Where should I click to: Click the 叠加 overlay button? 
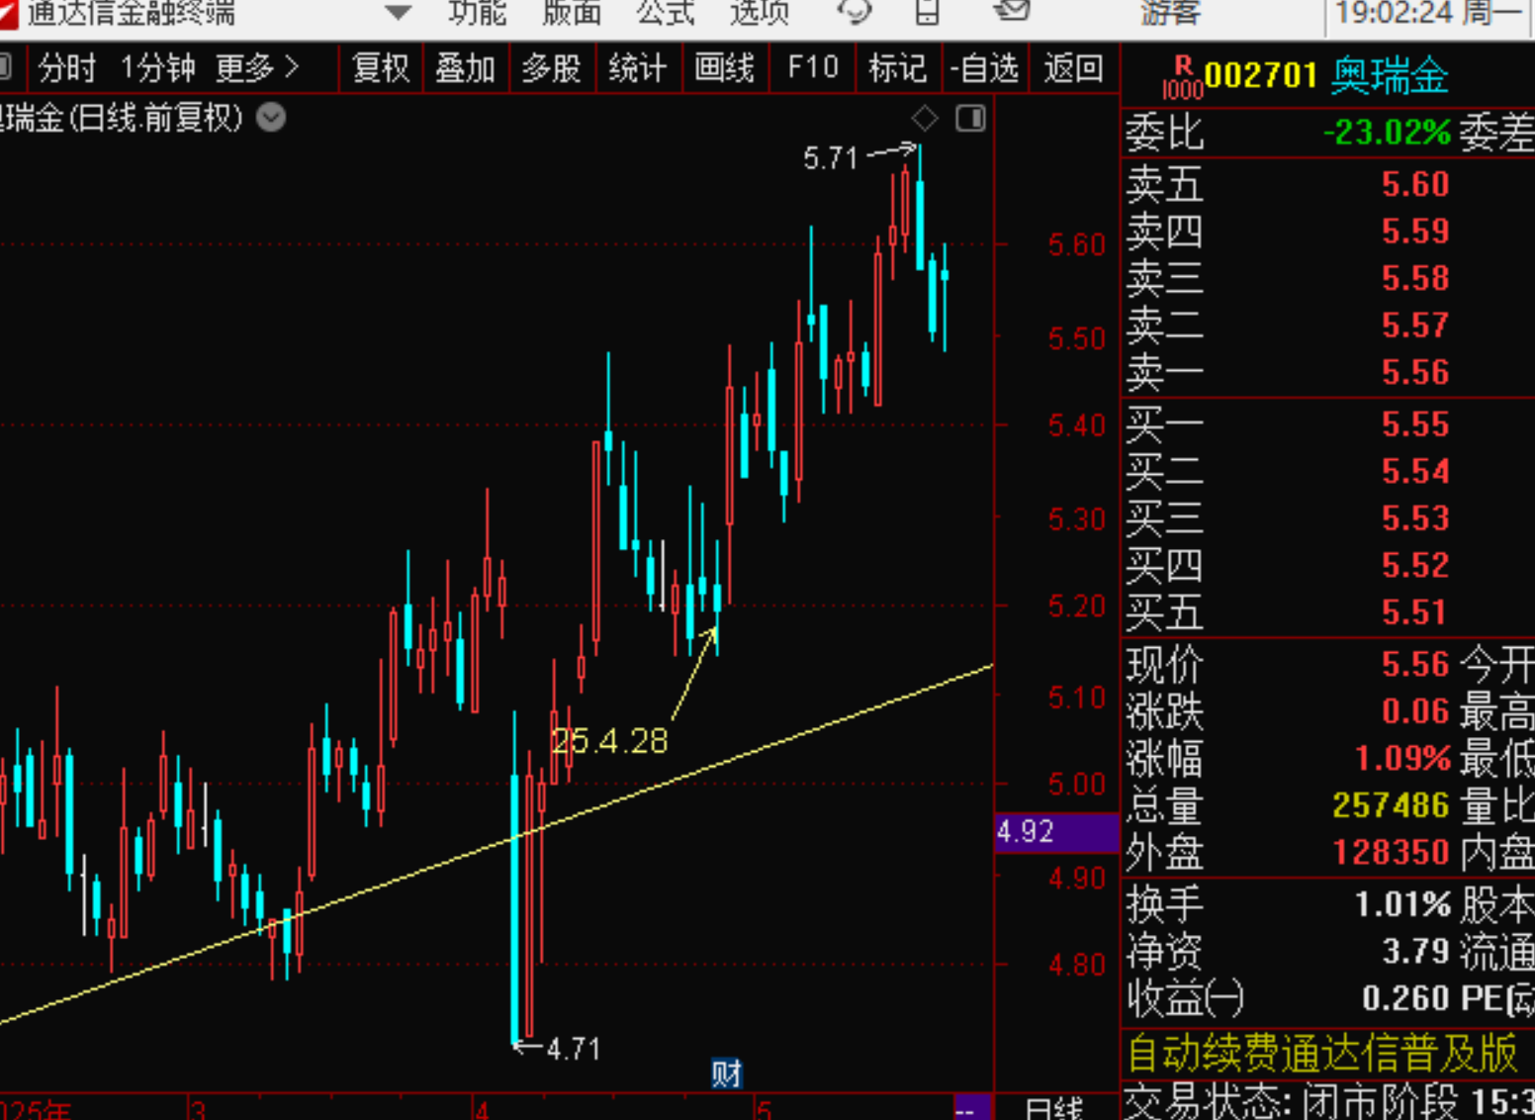coord(466,68)
